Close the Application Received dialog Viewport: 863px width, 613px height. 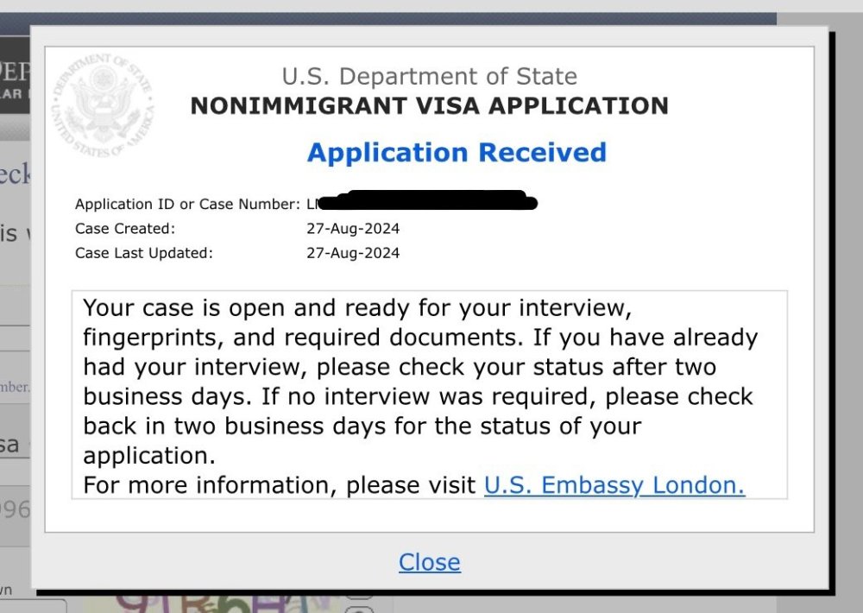click(x=429, y=562)
